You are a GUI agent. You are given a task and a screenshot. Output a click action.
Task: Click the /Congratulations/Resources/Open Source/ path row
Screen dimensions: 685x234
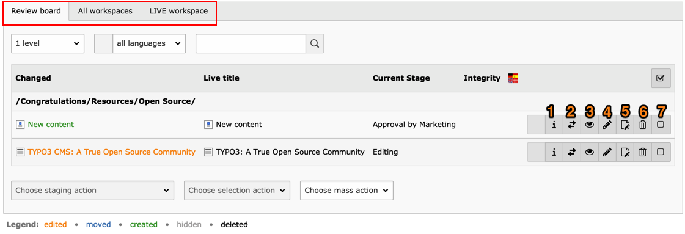coord(342,101)
